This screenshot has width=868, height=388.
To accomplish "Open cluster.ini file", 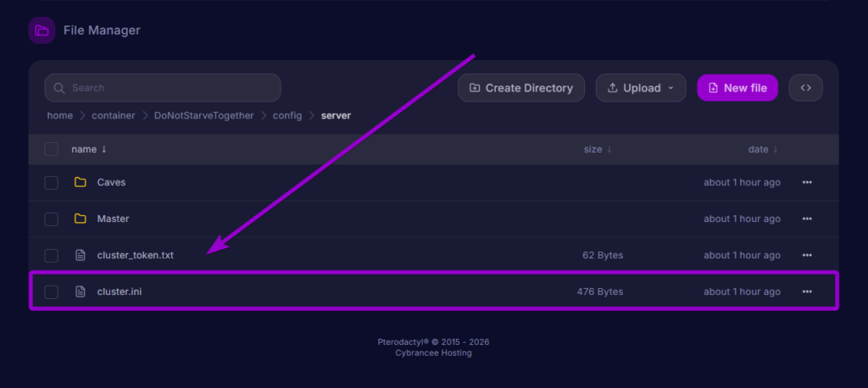I will click(119, 291).
